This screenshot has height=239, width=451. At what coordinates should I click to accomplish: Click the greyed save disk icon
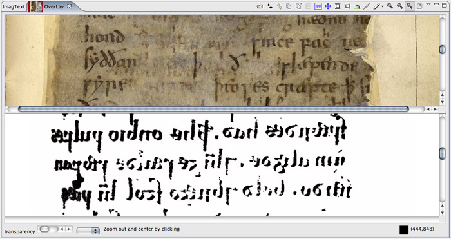point(419,6)
